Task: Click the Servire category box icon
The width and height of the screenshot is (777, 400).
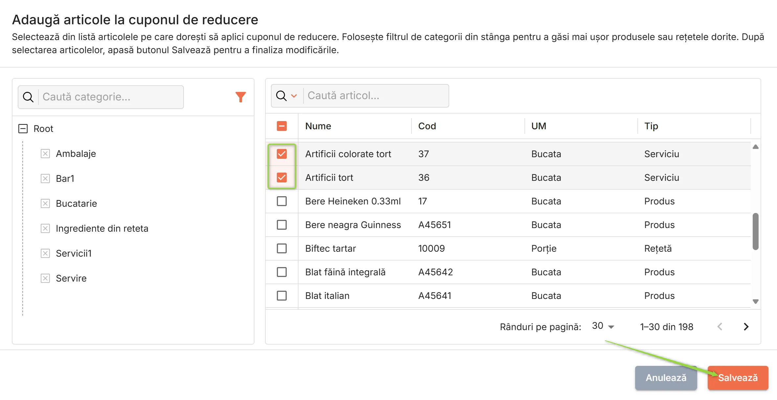Action: coord(45,278)
